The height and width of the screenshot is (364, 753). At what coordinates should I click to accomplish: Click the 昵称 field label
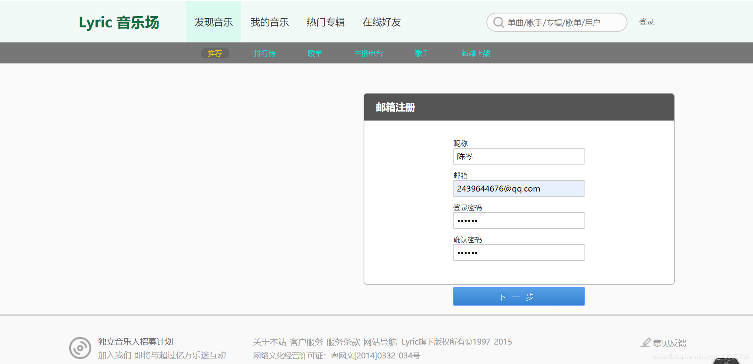(x=461, y=143)
